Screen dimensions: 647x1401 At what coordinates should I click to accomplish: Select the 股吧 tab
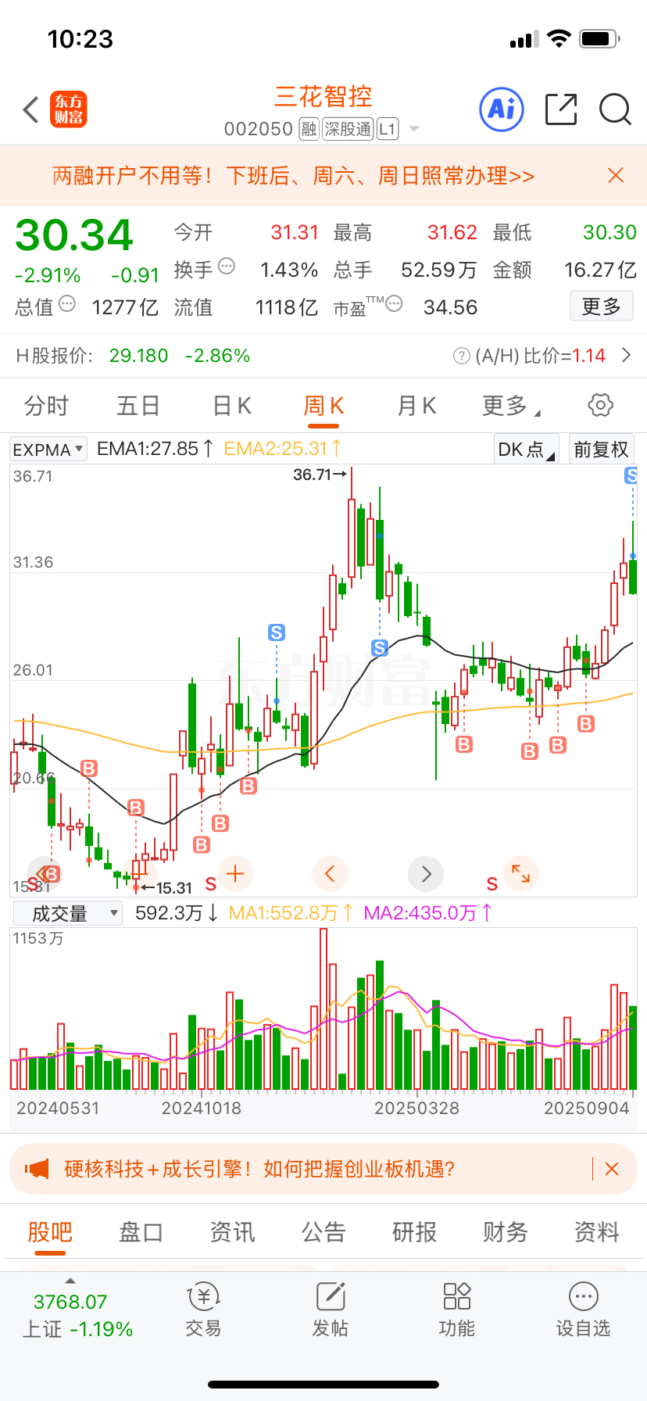pos(50,1232)
